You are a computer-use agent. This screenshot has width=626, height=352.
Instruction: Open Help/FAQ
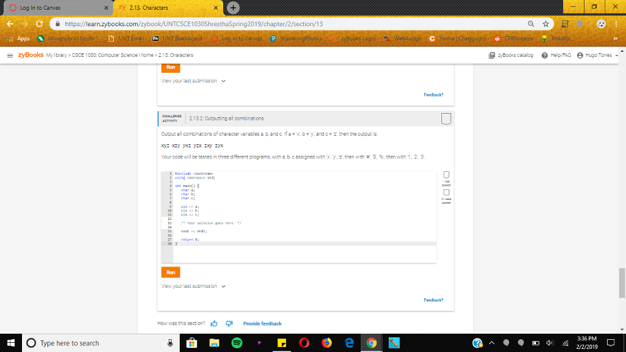[556, 56]
